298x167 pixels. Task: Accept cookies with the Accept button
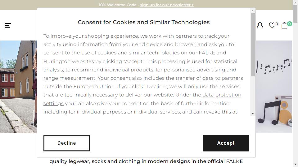pos(226,143)
